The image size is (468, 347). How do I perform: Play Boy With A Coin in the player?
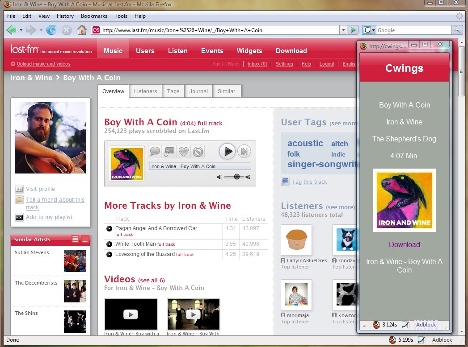click(x=228, y=151)
